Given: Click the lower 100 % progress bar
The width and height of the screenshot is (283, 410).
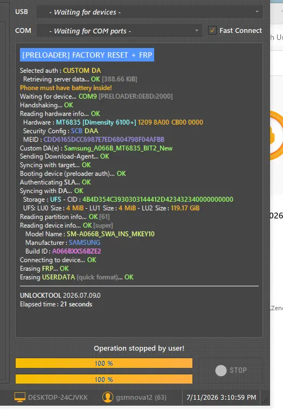Looking at the screenshot, I should coord(104,379).
